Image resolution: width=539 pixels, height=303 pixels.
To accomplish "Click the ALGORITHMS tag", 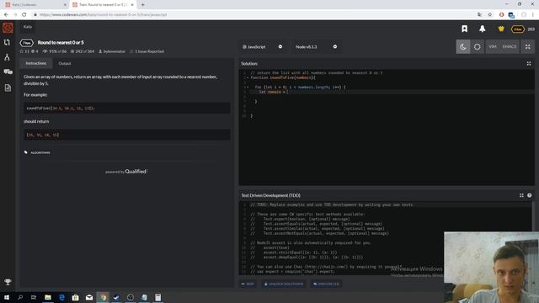I will tap(40, 152).
